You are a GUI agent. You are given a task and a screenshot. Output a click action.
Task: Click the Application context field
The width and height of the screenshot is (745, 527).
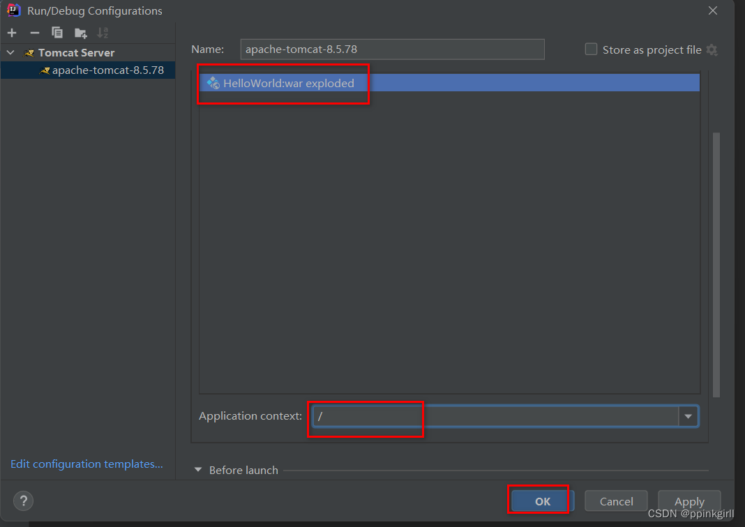coord(495,416)
